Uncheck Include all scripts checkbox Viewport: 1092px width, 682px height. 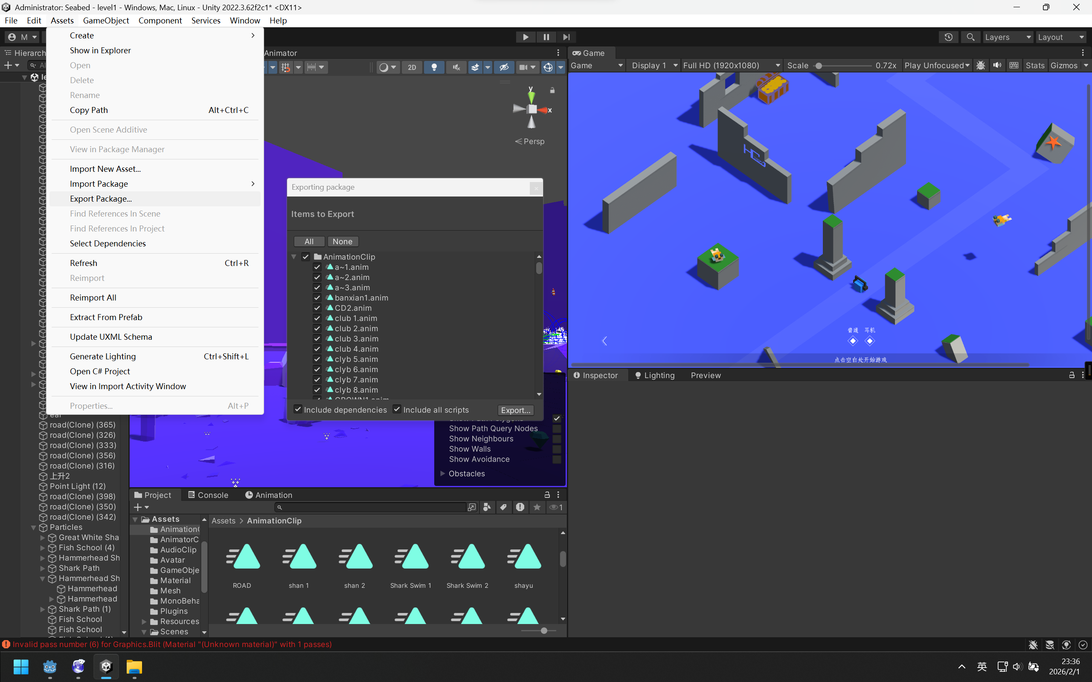pos(397,409)
